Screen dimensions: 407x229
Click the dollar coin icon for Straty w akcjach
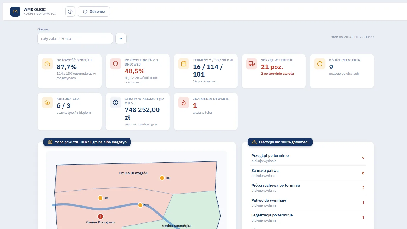coord(116,102)
